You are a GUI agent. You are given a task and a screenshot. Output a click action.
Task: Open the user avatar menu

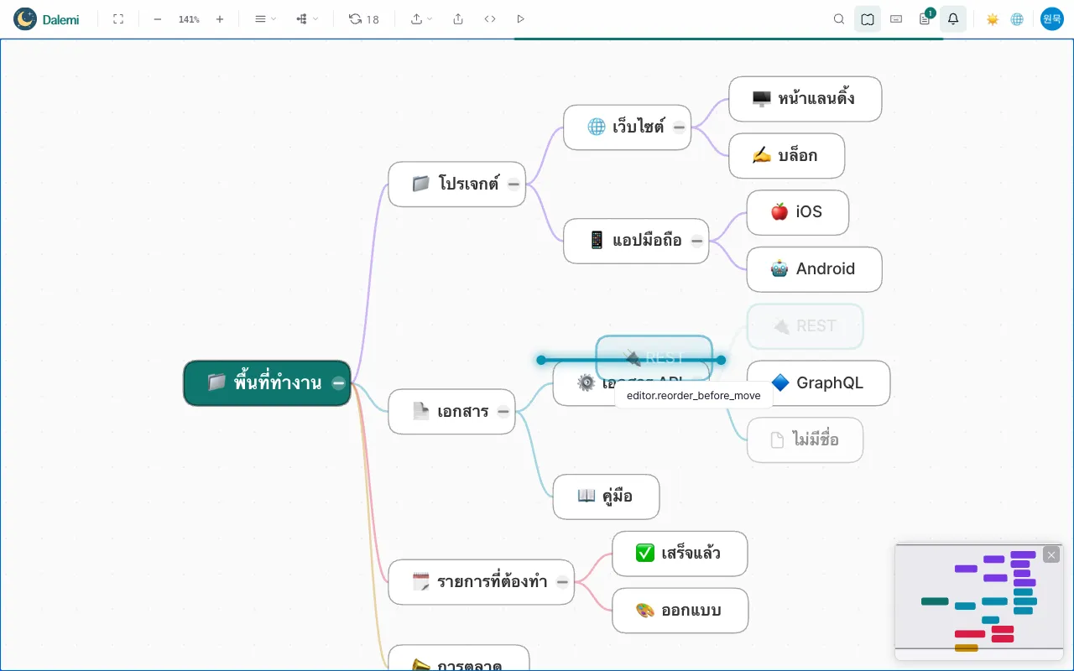tap(1052, 18)
